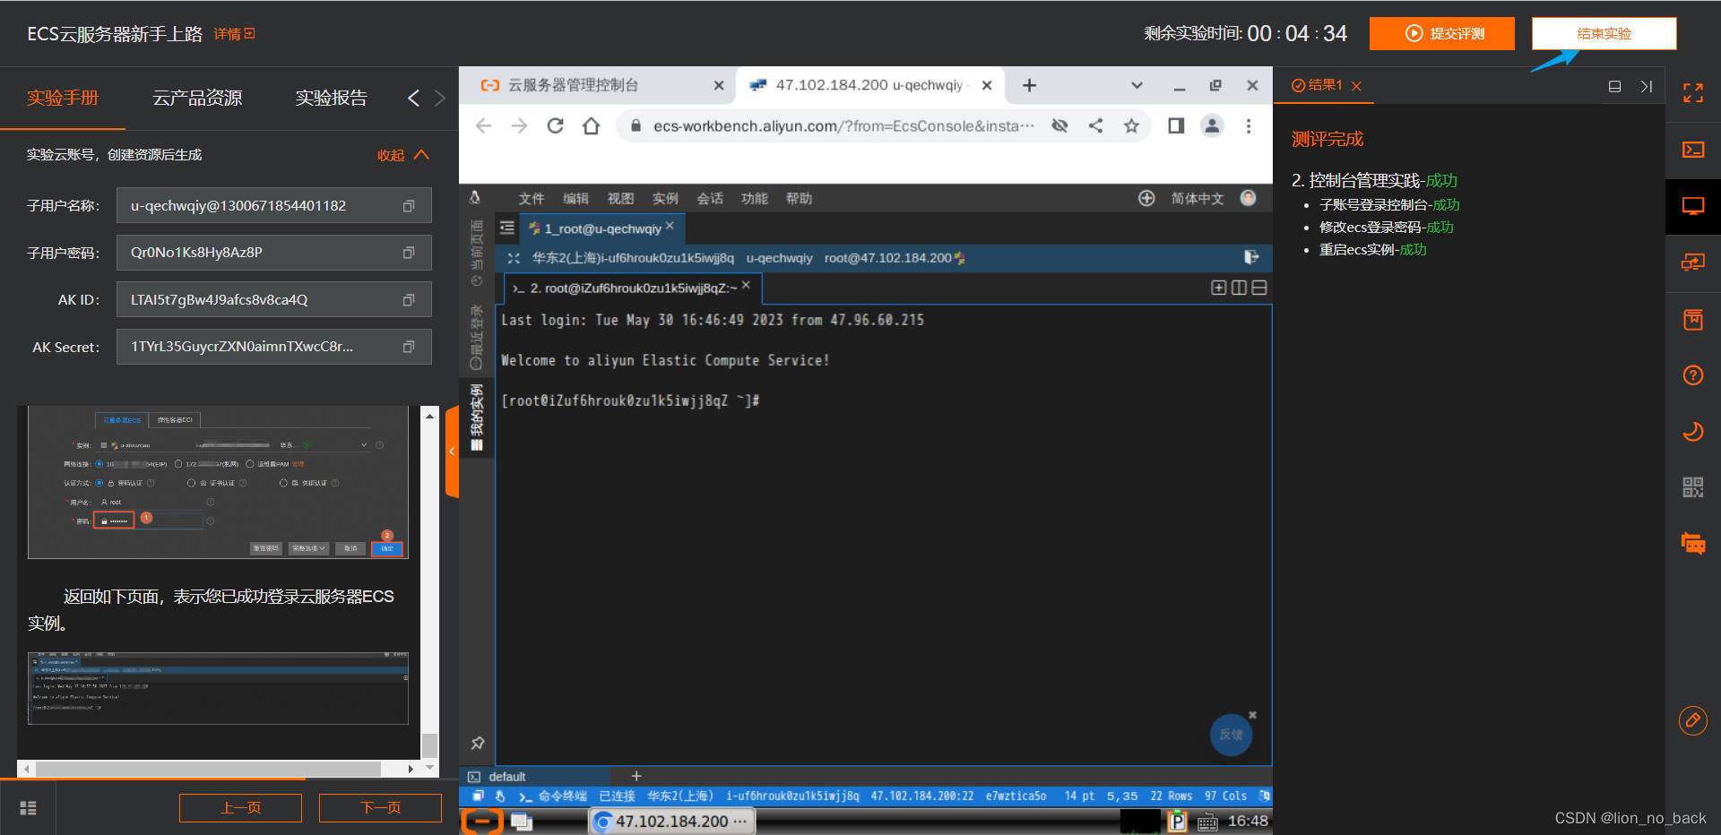Open the 简体中文 language selector

(x=1197, y=198)
